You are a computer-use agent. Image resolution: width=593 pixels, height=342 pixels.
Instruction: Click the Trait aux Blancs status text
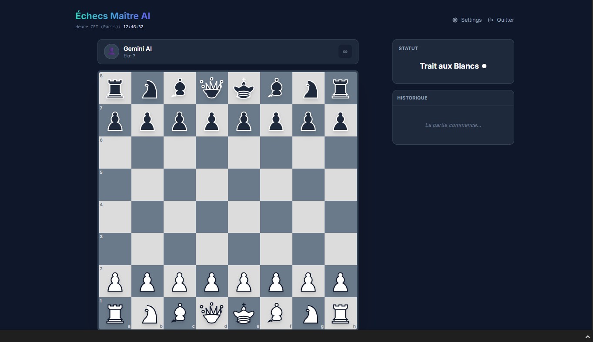tap(449, 66)
